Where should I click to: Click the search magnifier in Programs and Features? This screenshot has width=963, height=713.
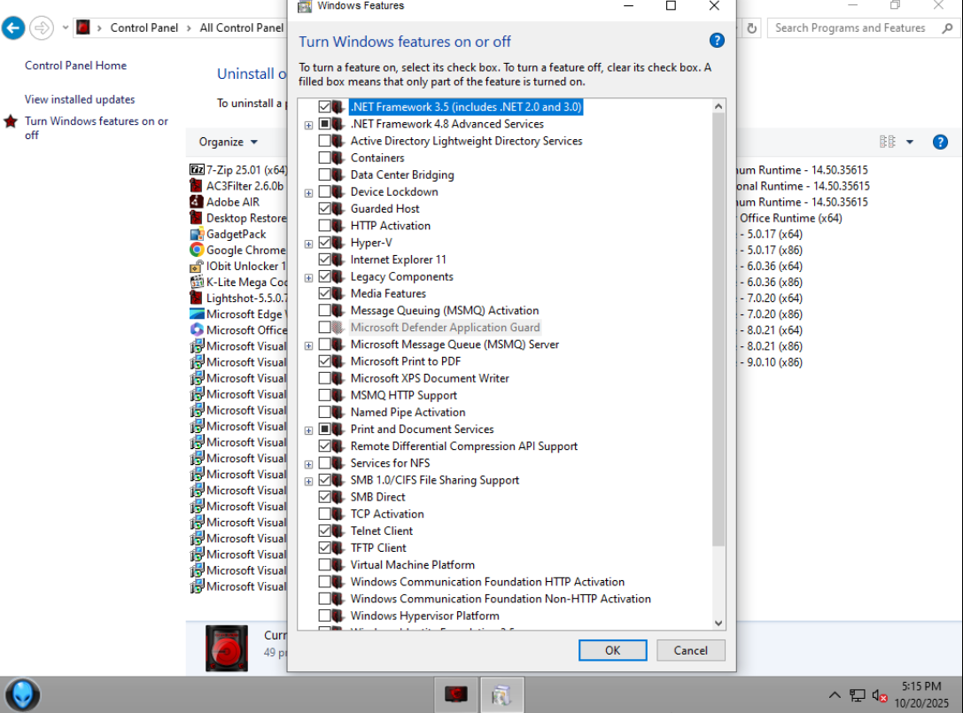click(947, 27)
